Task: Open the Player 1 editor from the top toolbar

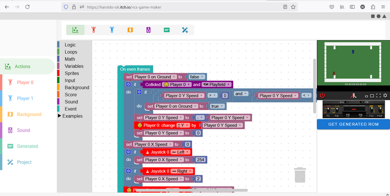Action: pyautogui.click(x=112, y=30)
